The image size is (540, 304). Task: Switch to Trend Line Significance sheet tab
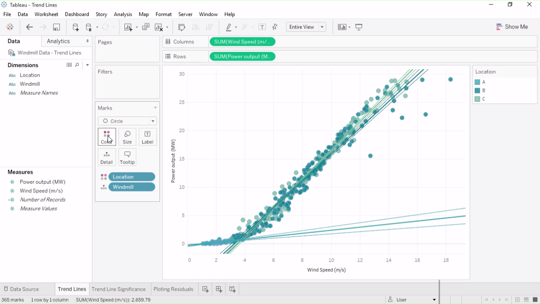pyautogui.click(x=119, y=289)
